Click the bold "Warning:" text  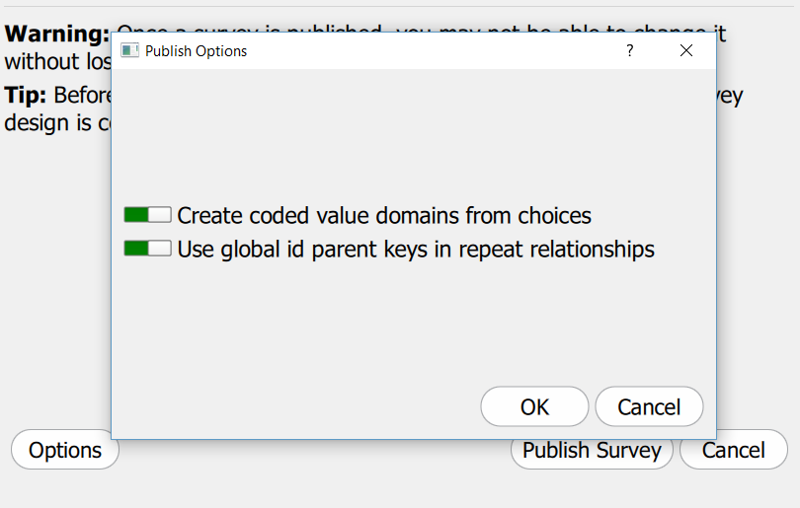[x=56, y=34]
